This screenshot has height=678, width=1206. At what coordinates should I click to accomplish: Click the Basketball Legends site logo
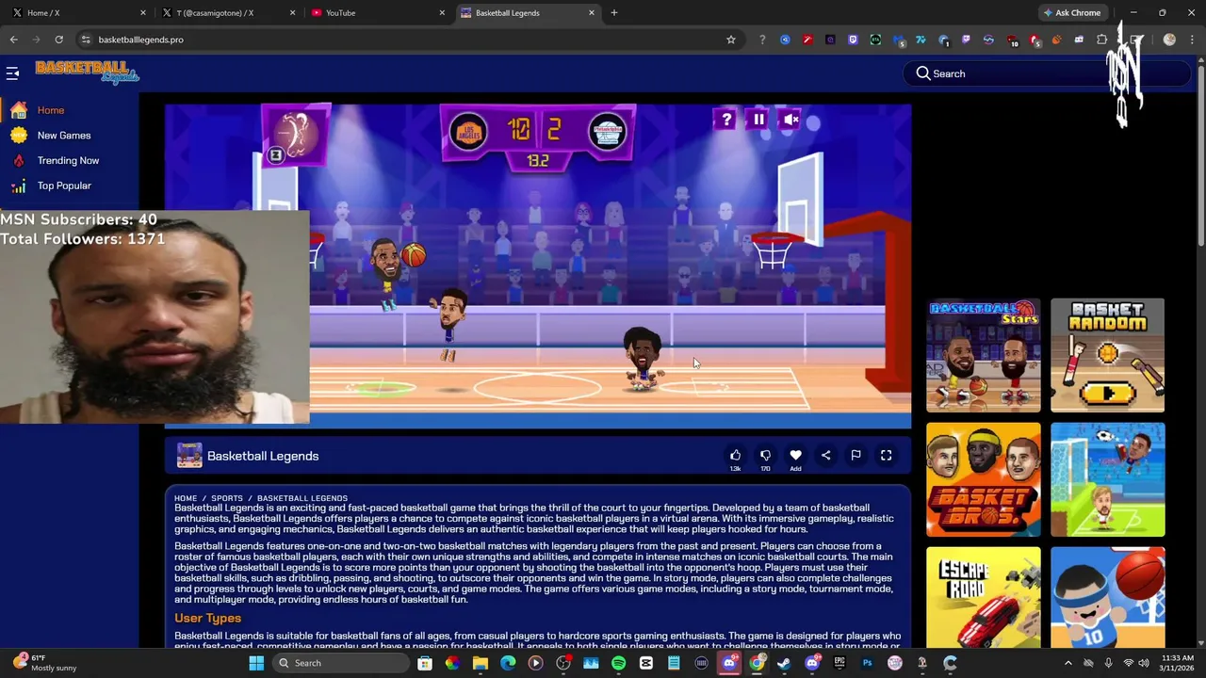point(87,73)
